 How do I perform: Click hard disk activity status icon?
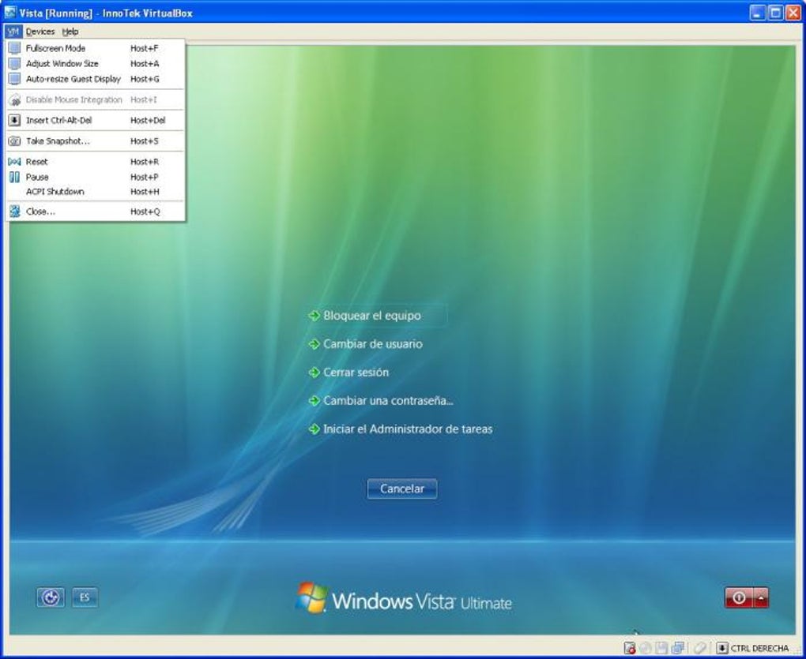click(x=630, y=648)
